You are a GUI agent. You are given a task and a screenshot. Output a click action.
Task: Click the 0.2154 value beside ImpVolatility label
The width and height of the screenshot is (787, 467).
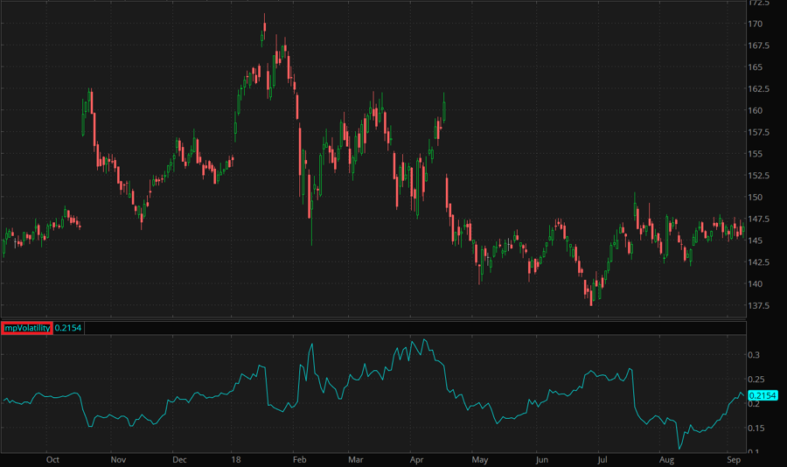(x=69, y=328)
